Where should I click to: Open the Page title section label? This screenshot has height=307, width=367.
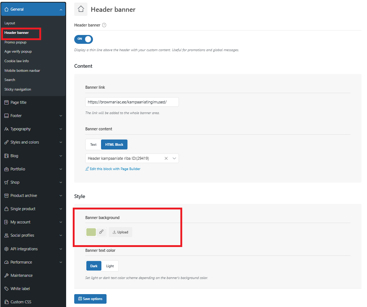click(18, 102)
